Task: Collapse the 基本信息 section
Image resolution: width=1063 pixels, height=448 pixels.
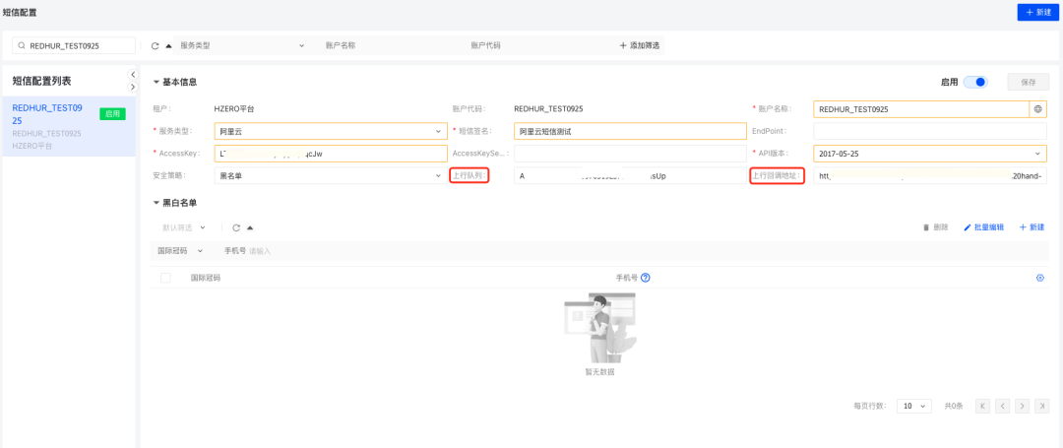Action: click(156, 82)
